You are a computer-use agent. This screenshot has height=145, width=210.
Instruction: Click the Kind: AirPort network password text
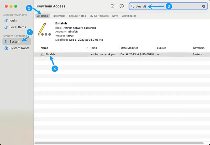[x=76, y=28]
